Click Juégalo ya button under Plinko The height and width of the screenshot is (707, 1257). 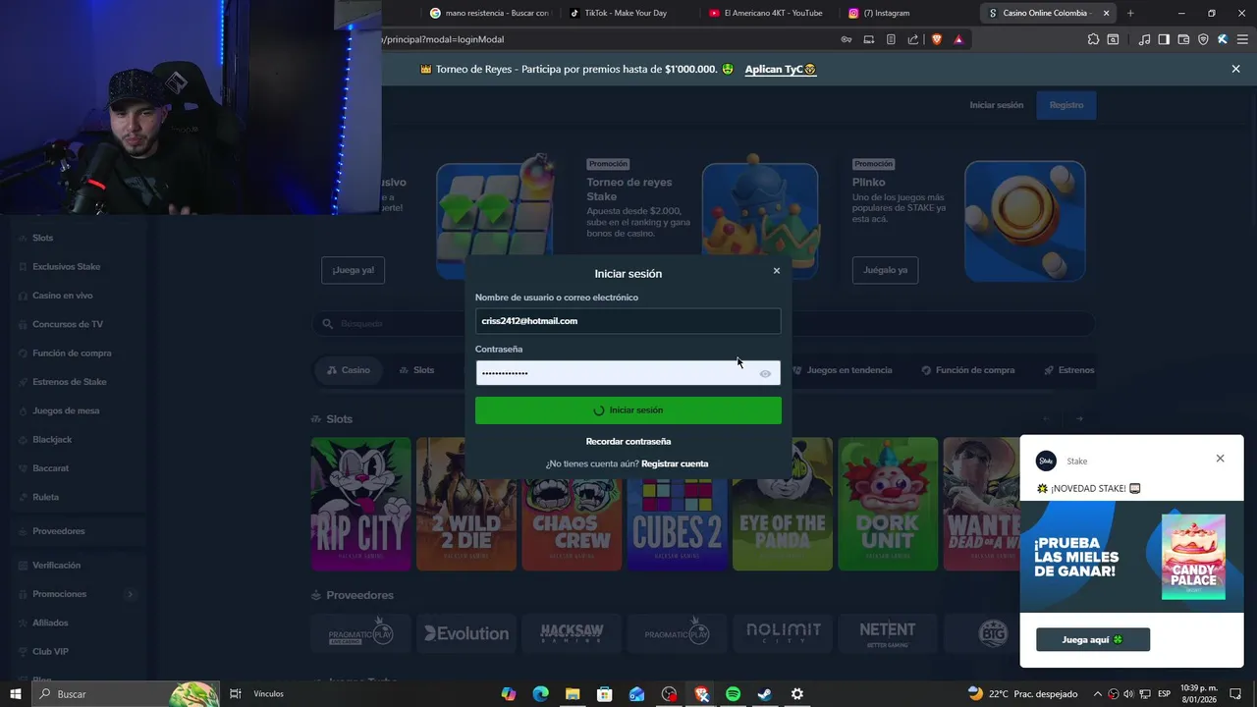pyautogui.click(x=885, y=270)
